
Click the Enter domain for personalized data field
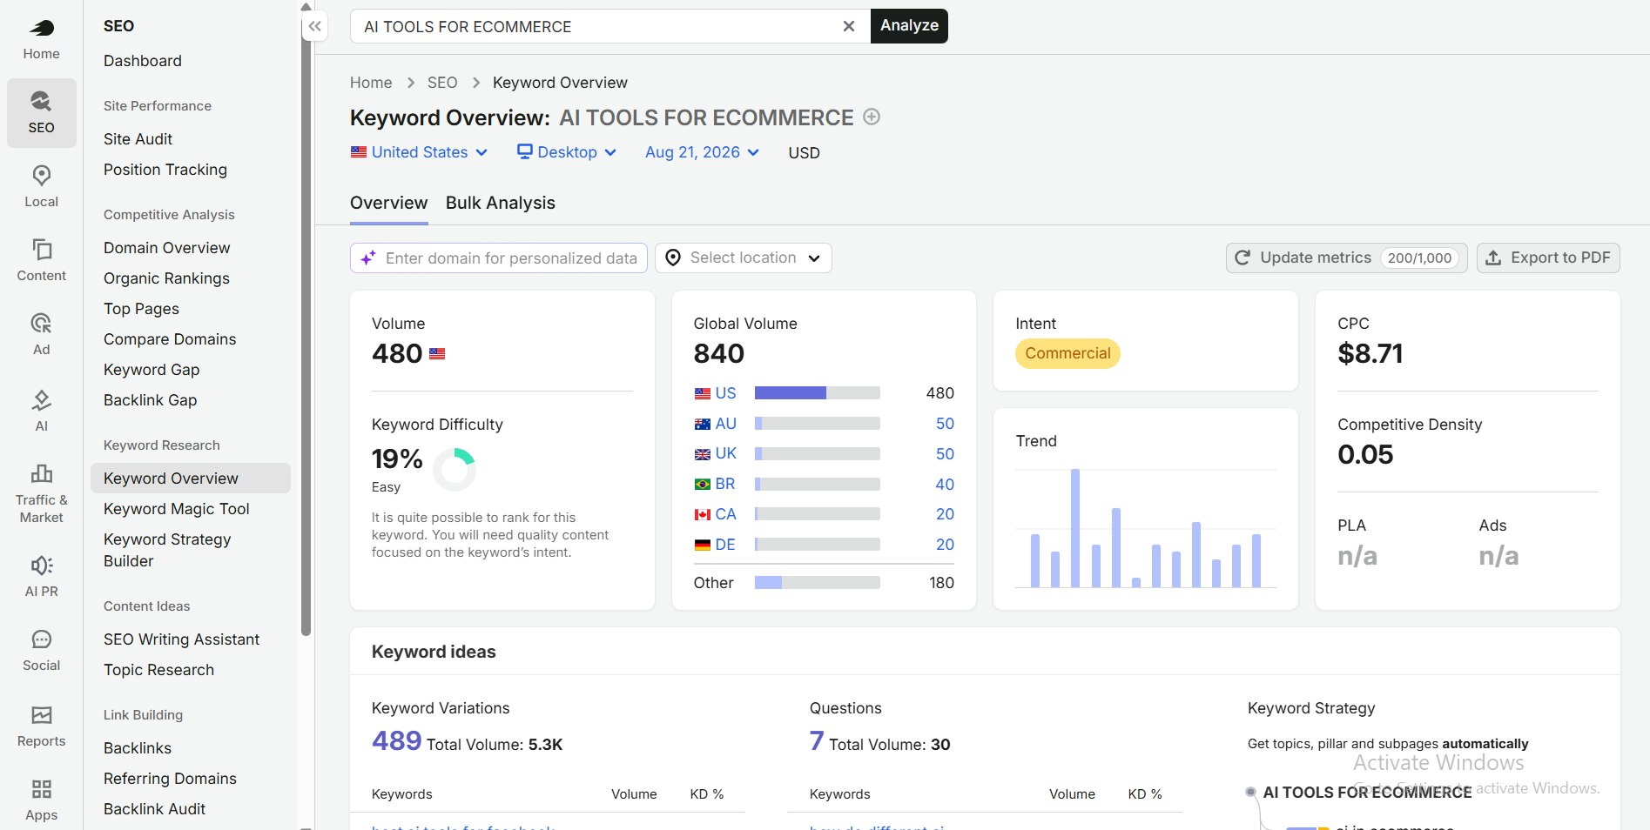click(499, 258)
